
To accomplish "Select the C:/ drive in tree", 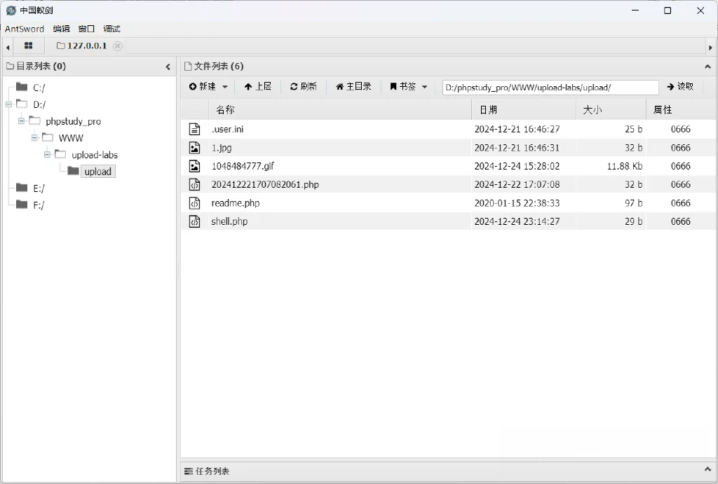I will [x=39, y=88].
